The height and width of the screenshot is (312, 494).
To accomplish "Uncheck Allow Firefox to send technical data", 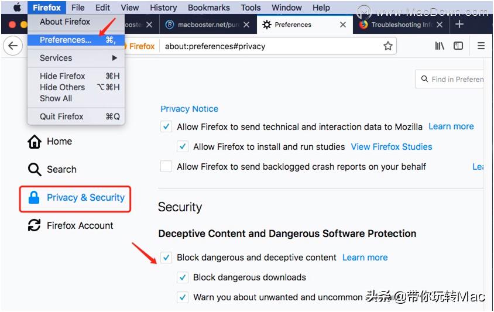I will pos(167,127).
